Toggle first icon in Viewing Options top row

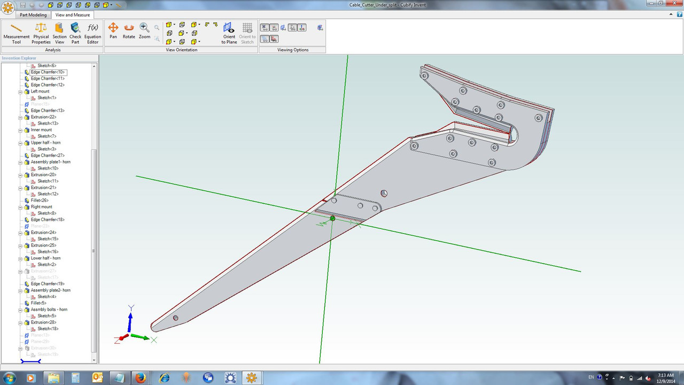(x=265, y=27)
